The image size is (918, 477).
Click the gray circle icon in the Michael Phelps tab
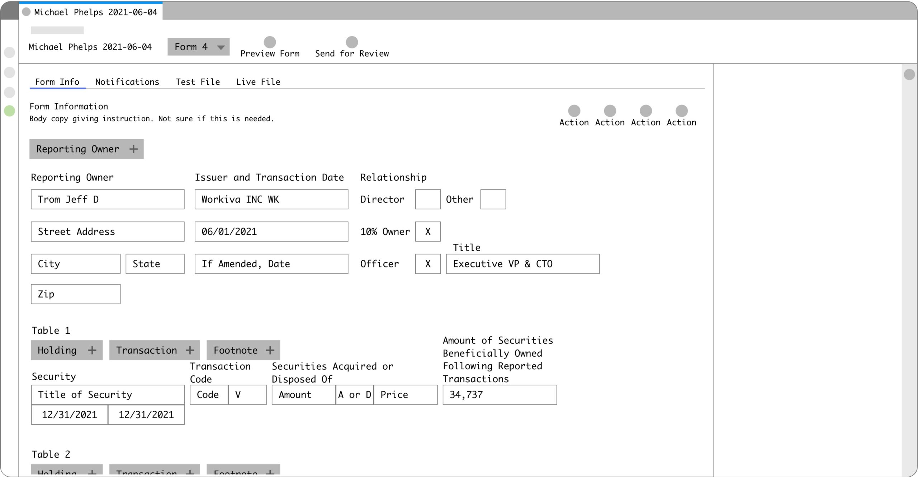coord(26,12)
